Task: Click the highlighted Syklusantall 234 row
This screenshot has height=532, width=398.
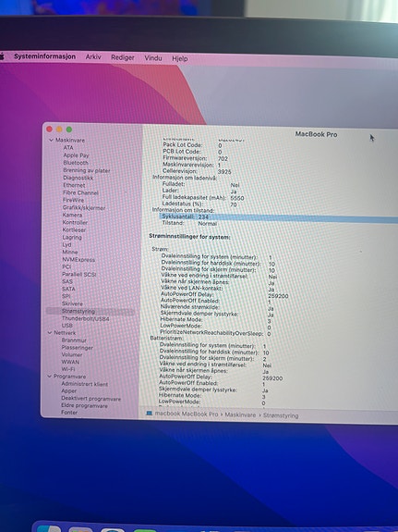Action: coord(278,217)
